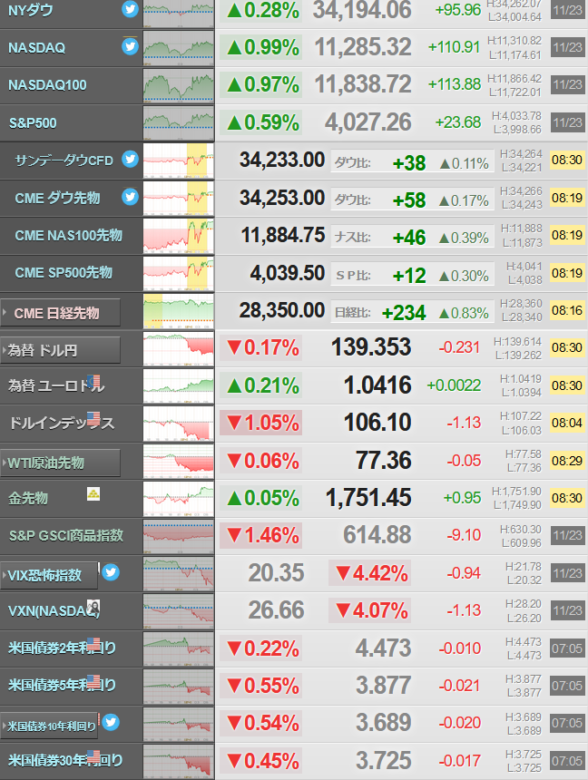Viewport: 588px width, 780px height.
Task: Click Twitter icon on サンデーダウCFD row
Action: tap(130, 159)
